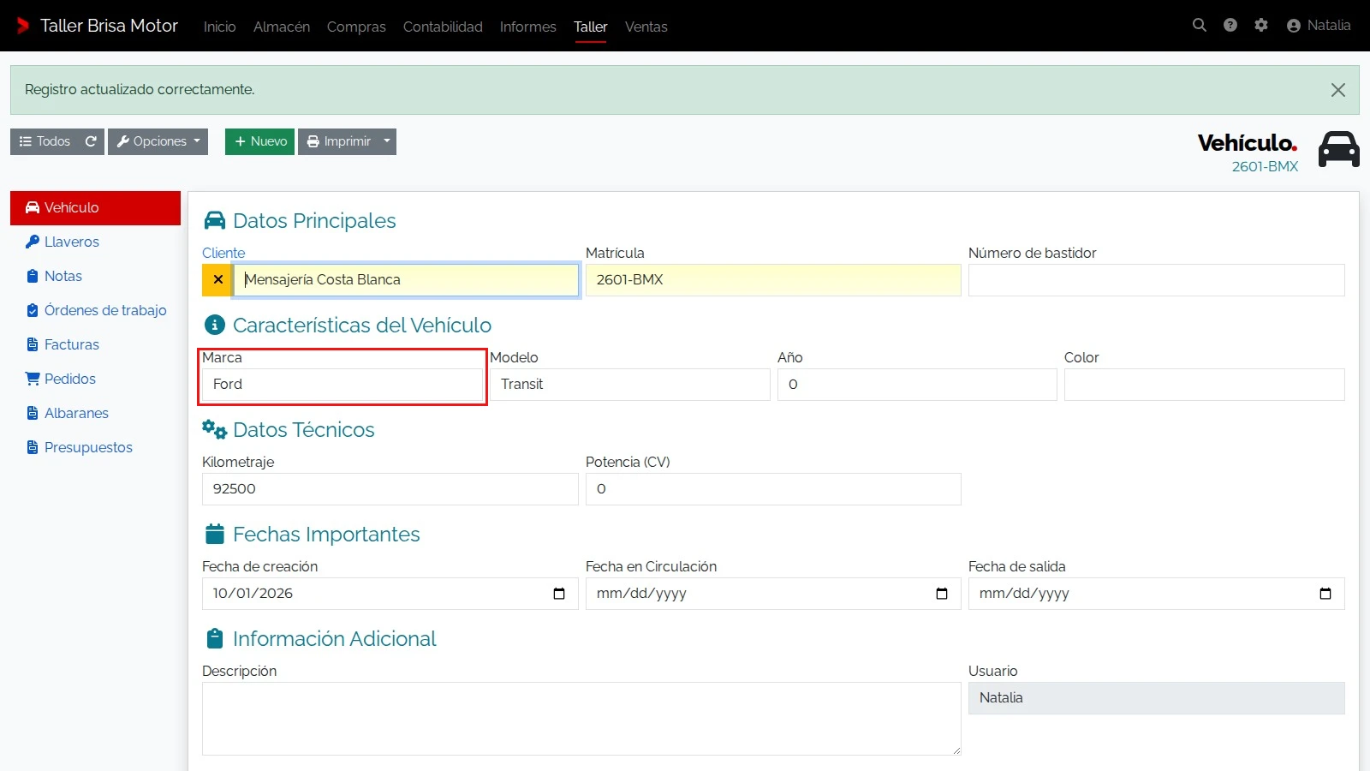Click the Número de bastidor field
Viewport: 1370px width, 771px height.
click(1157, 280)
